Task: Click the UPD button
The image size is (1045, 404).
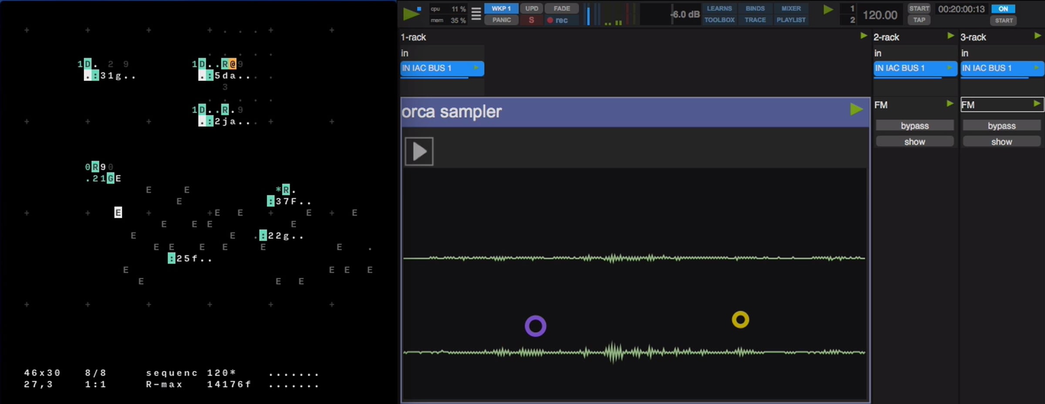Action: [531, 8]
